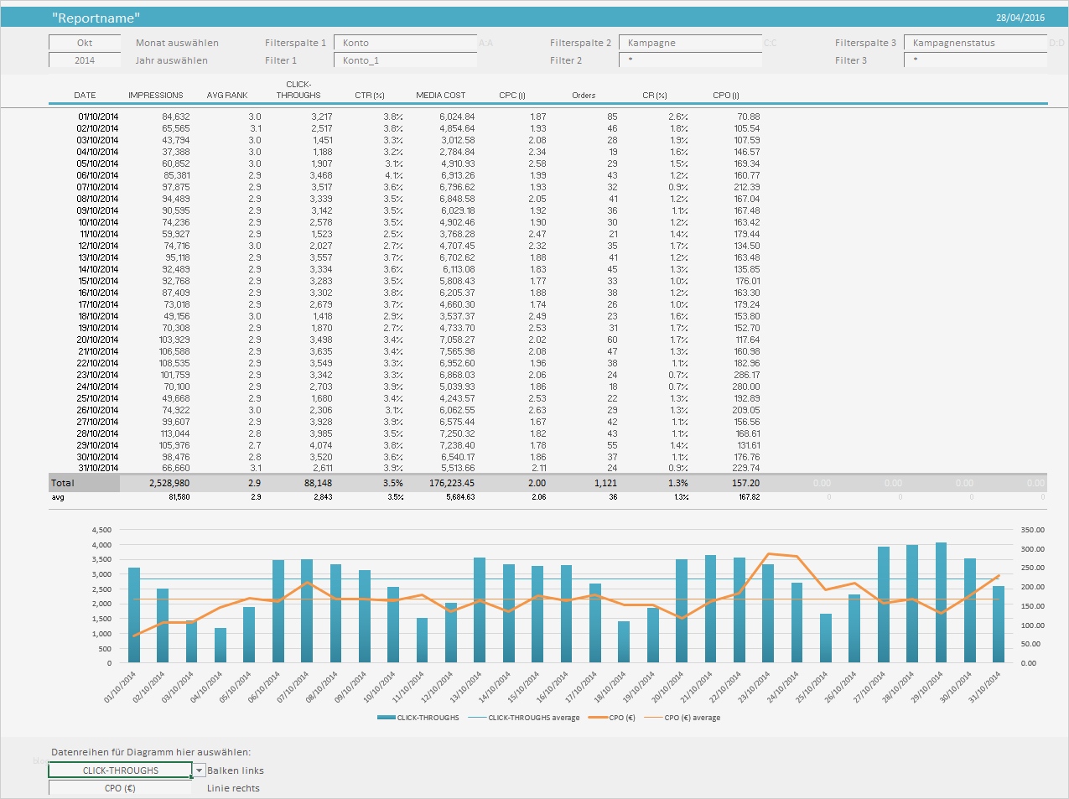Image resolution: width=1069 pixels, height=799 pixels.
Task: Select the Total impressions cell 2,528,980
Action: pos(169,483)
